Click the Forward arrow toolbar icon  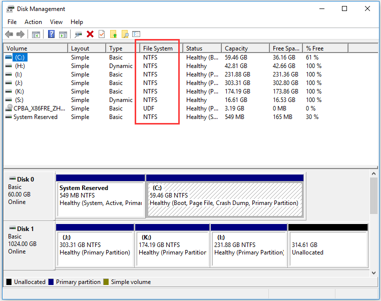coord(21,34)
